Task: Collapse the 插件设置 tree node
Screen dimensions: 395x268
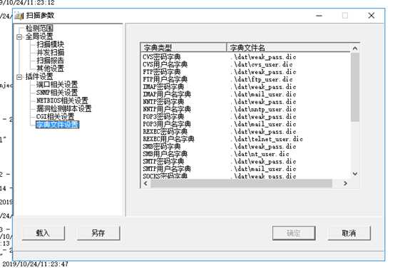Action: tap(19, 77)
